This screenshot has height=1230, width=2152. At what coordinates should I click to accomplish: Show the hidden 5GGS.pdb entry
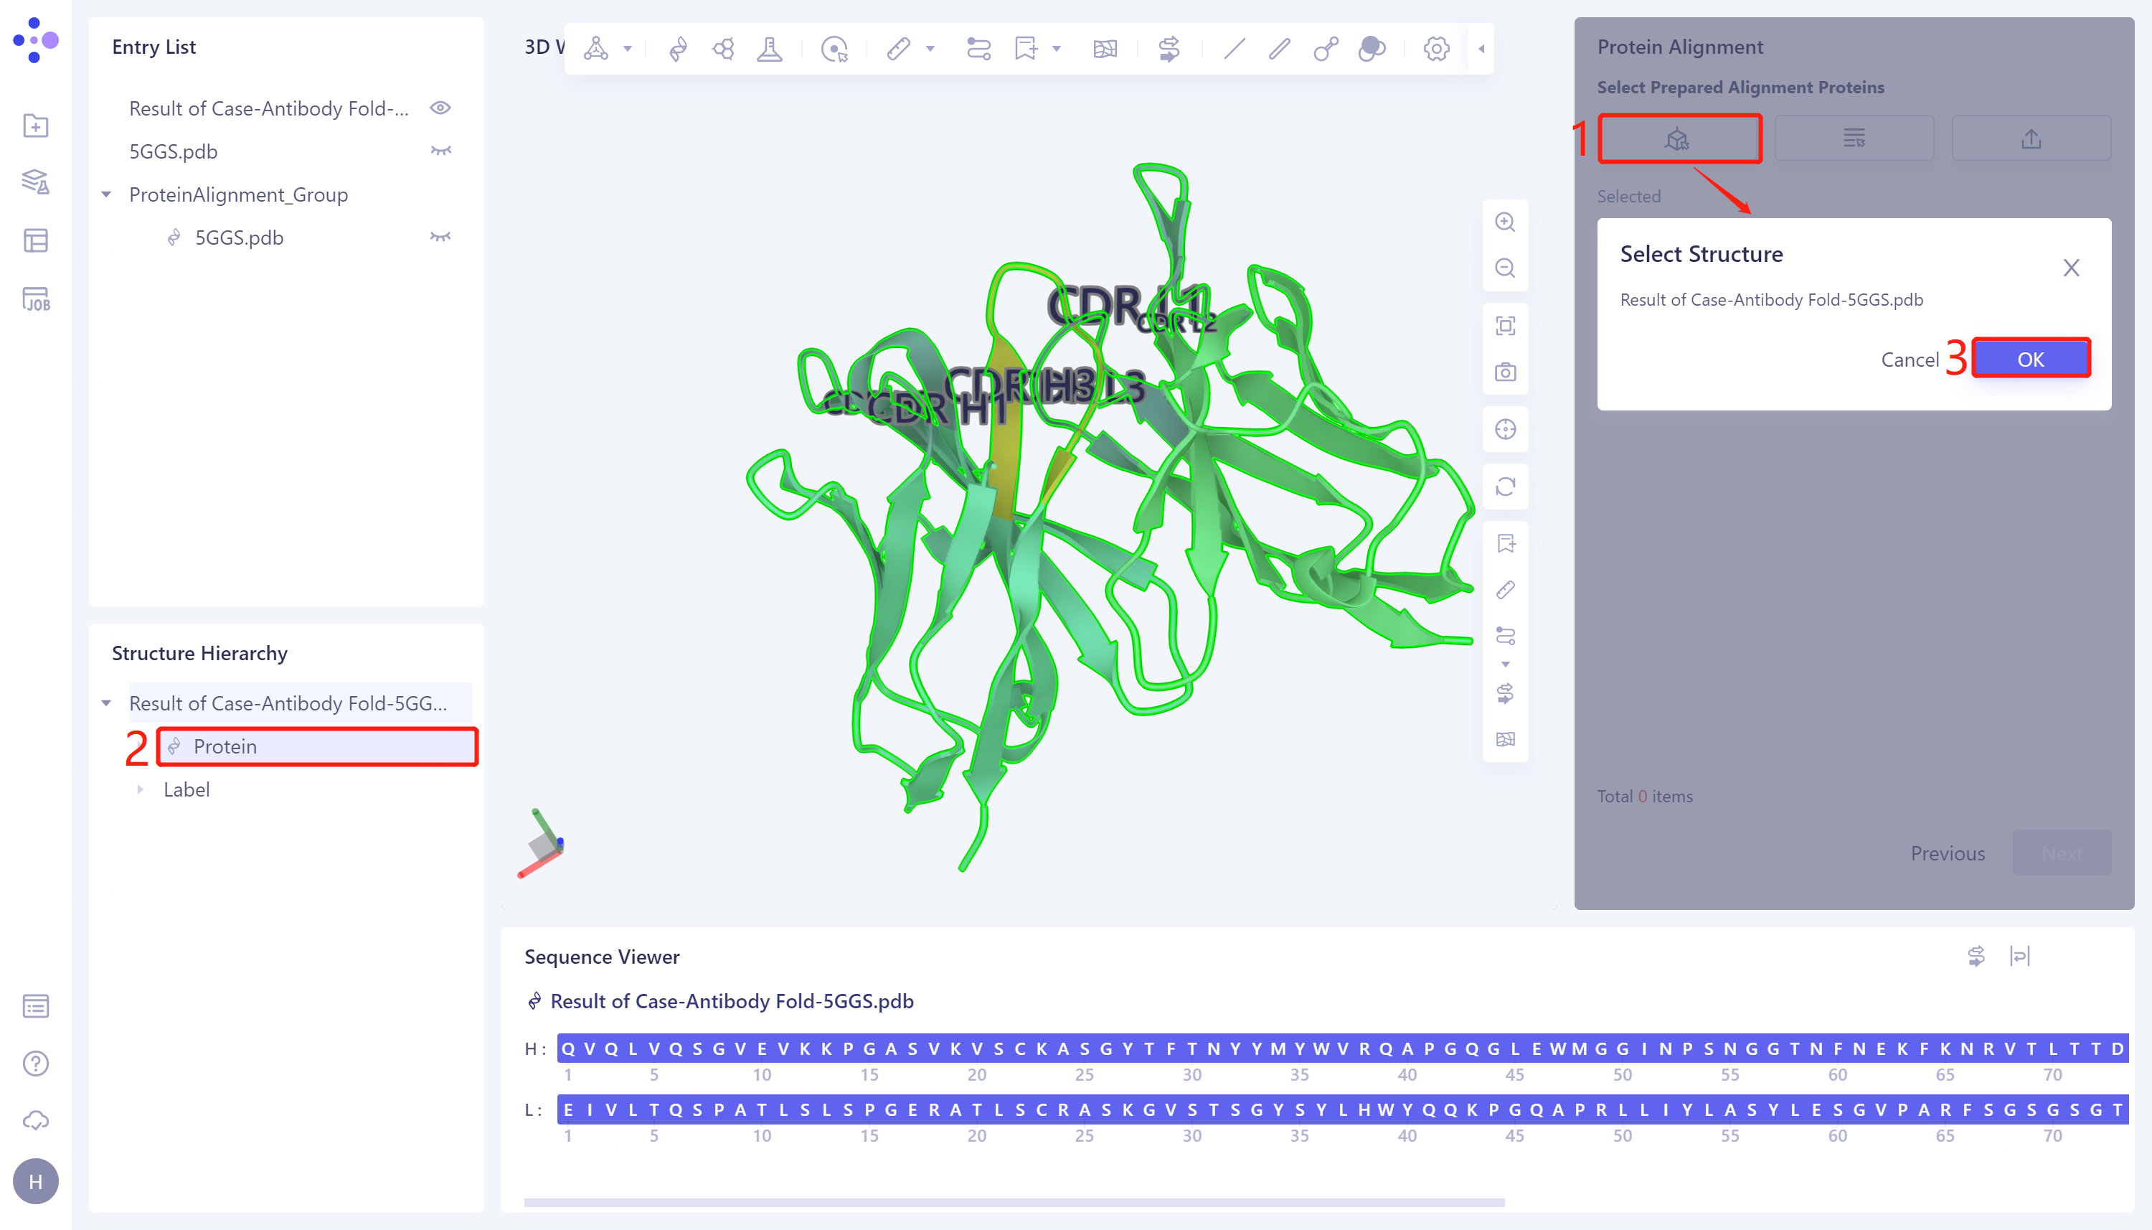tap(442, 151)
